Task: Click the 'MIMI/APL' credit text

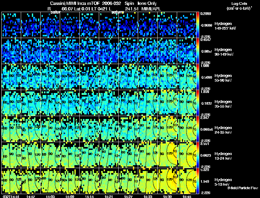Action: click(151, 9)
